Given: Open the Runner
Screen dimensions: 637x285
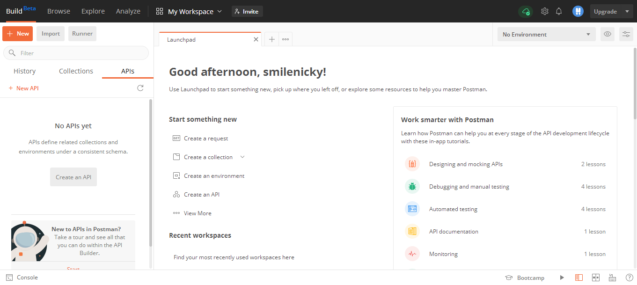Looking at the screenshot, I should click(82, 34).
